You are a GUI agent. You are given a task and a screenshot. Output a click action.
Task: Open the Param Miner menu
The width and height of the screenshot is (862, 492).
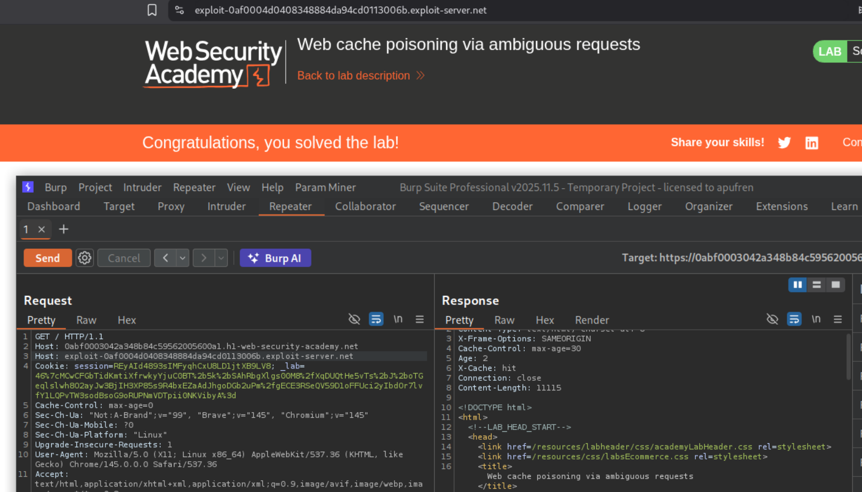click(x=325, y=188)
